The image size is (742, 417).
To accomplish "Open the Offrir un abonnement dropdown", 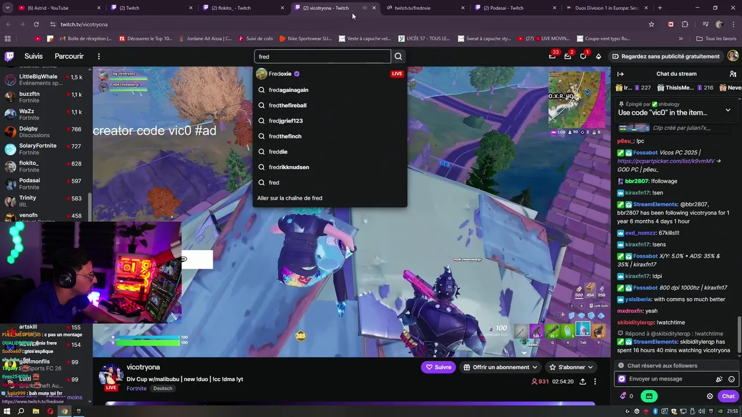I will point(501,367).
